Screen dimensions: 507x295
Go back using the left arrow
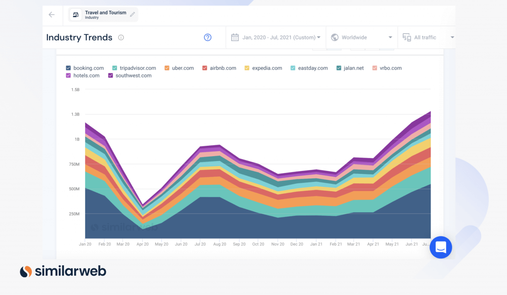51,14
